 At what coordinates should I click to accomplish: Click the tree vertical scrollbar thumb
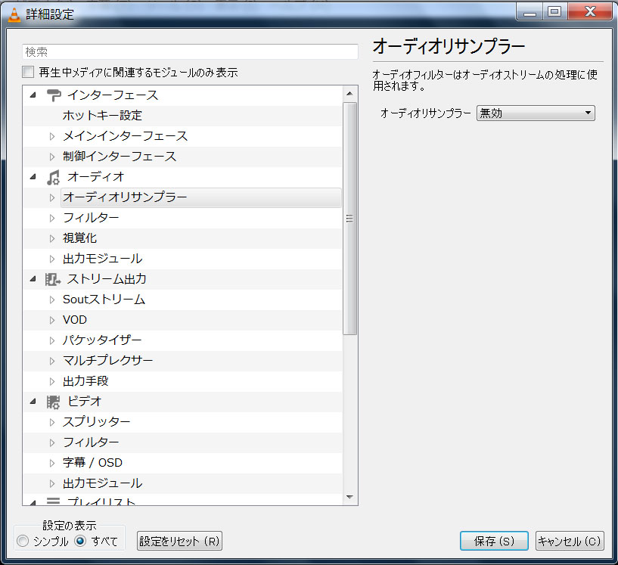[x=349, y=219]
